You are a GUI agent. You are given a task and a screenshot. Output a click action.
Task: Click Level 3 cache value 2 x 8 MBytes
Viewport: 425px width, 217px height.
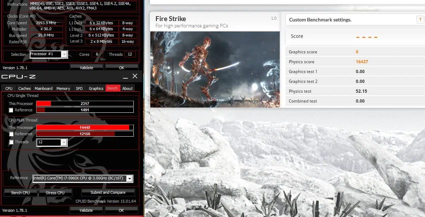(101, 41)
